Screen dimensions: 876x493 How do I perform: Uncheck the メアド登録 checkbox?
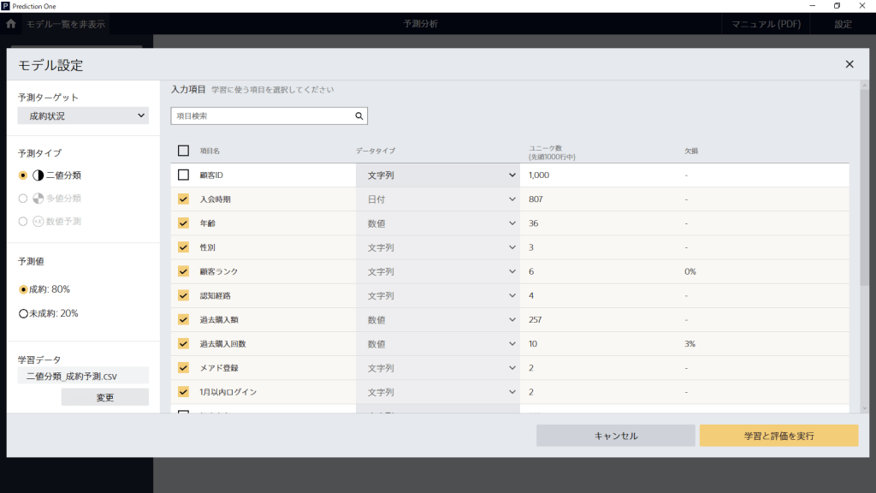click(x=183, y=367)
